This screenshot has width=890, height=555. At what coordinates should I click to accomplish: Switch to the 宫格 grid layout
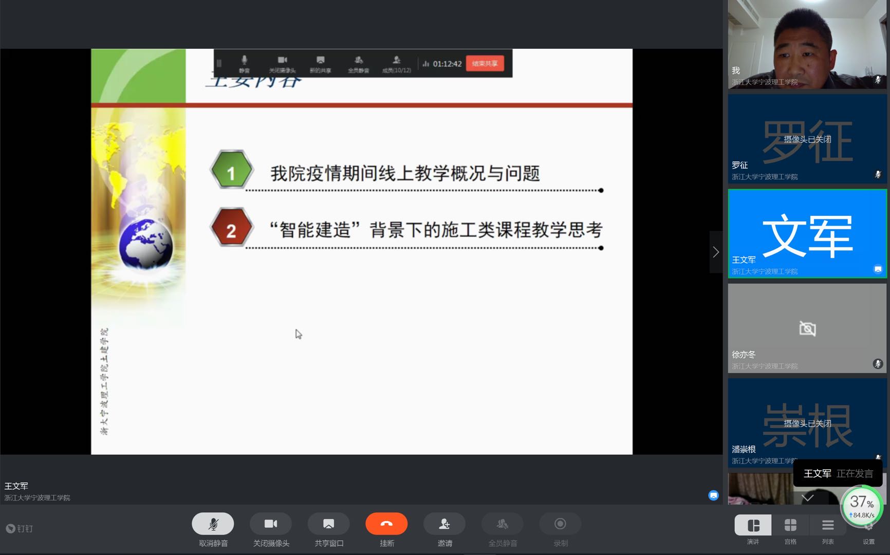coord(790,526)
